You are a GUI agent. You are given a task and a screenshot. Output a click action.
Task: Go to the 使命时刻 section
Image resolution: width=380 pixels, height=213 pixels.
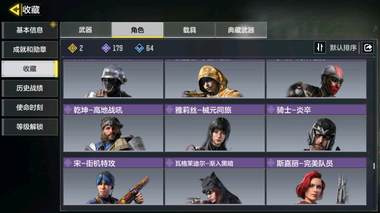[30, 107]
